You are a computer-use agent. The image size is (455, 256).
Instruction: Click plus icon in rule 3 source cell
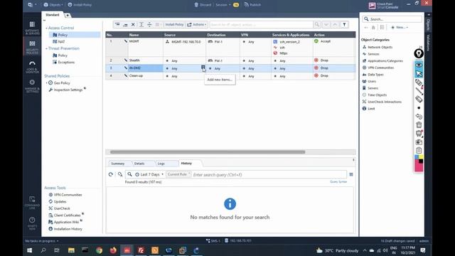coord(203,68)
